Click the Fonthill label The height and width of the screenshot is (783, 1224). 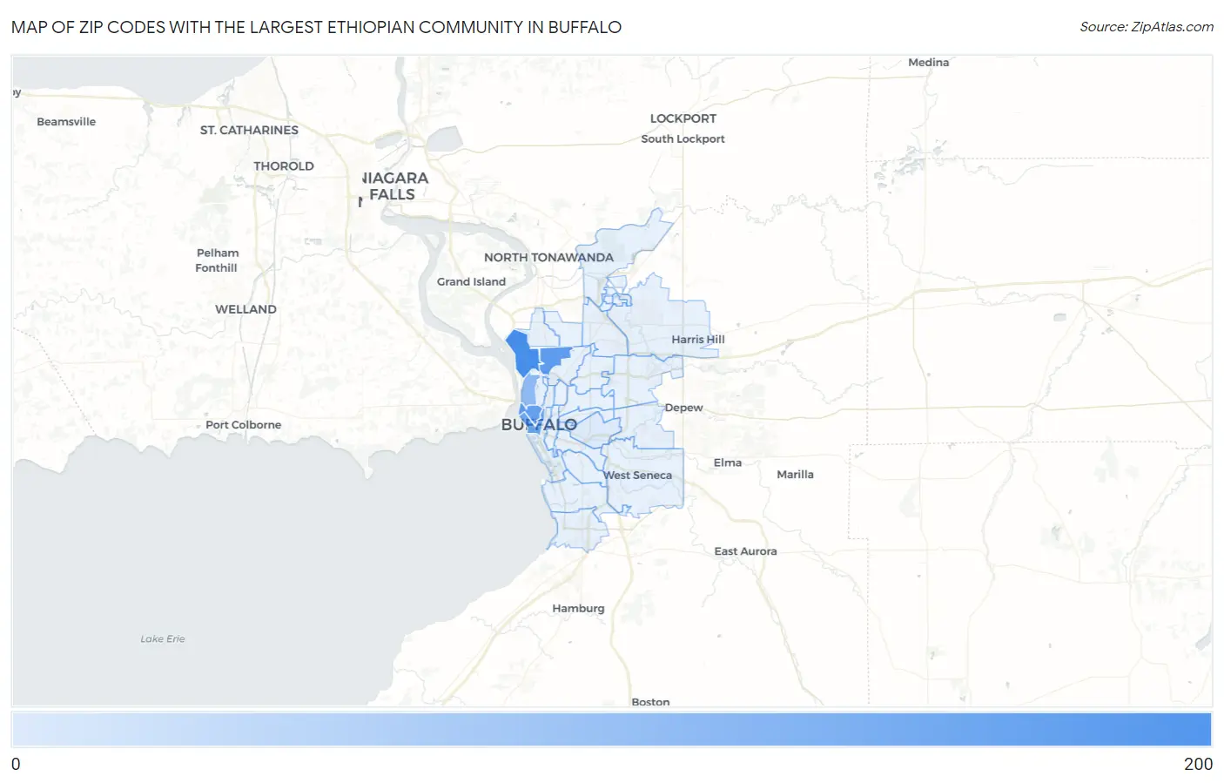coord(216,267)
